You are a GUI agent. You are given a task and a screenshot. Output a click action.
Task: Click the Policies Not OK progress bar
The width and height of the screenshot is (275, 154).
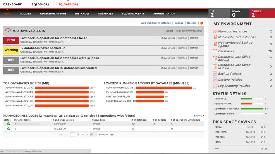click(252, 104)
